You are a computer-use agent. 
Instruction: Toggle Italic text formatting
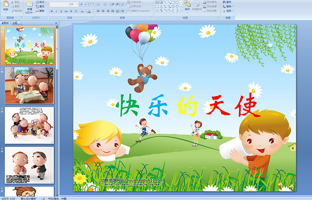(x=57, y=11)
